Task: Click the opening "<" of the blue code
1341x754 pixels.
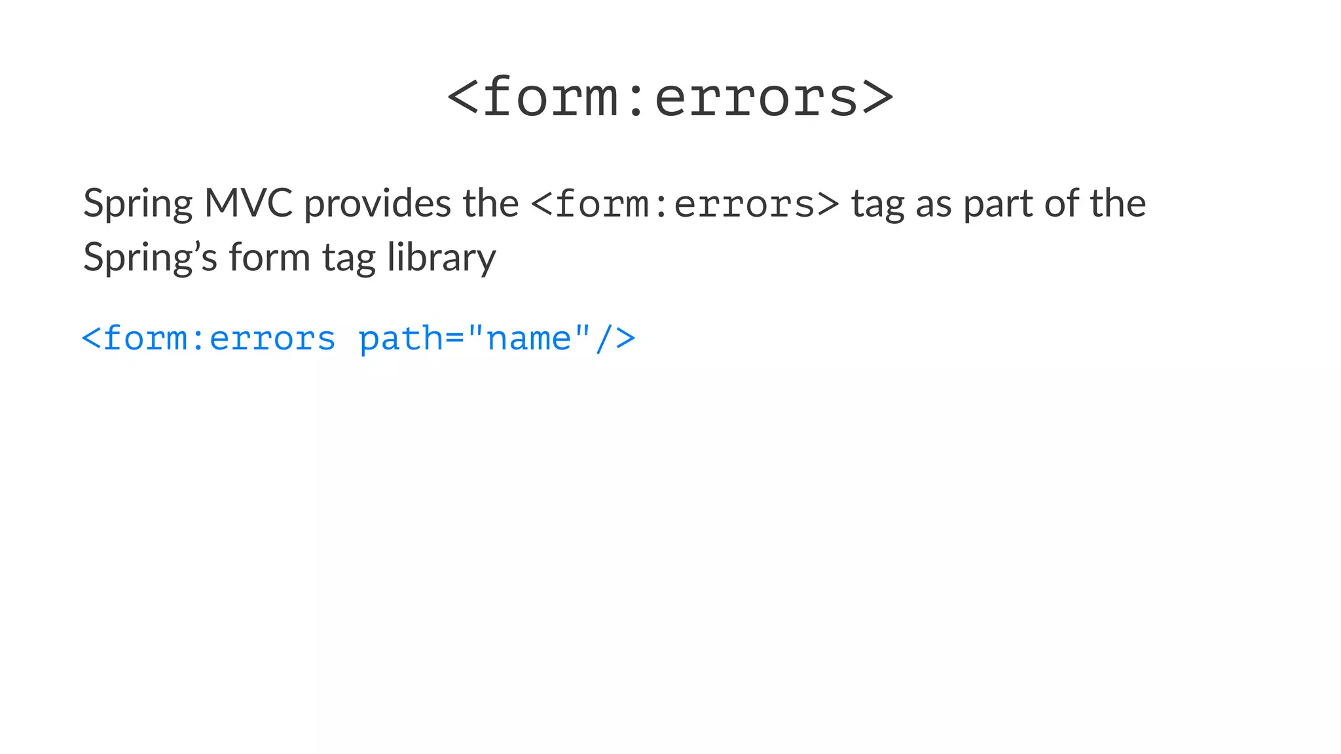Action: point(92,339)
